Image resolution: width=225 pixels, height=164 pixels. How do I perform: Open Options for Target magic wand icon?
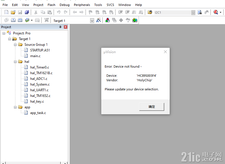pos(98,20)
